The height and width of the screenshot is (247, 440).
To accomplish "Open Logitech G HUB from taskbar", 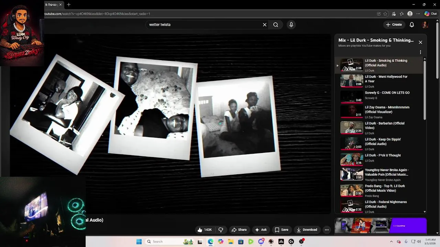I will click(291, 242).
